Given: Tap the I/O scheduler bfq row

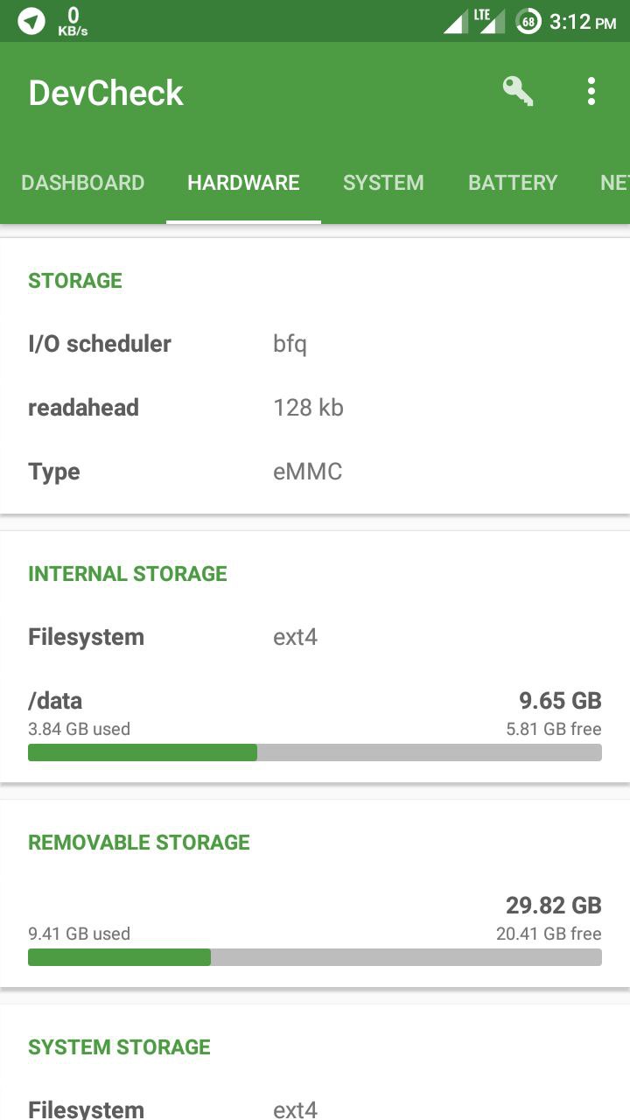Looking at the screenshot, I should pyautogui.click(x=315, y=344).
